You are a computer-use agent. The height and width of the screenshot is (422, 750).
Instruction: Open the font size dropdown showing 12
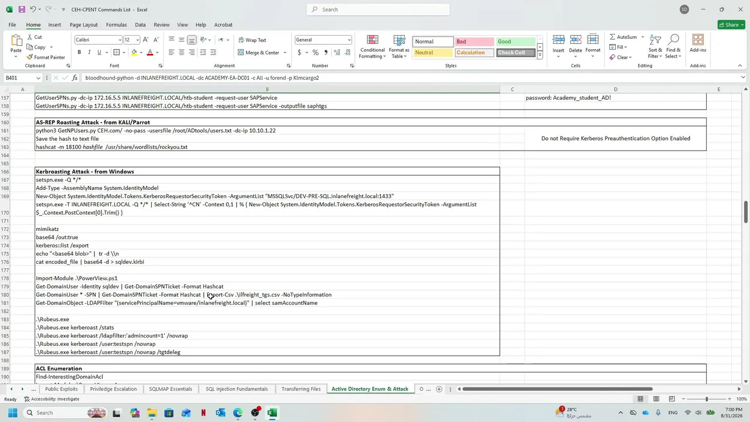coord(138,40)
